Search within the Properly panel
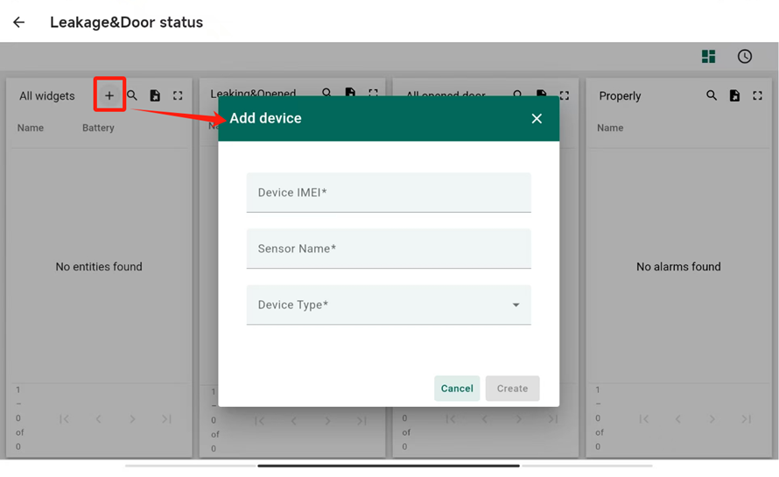Image resolution: width=779 pixels, height=477 pixels. [x=712, y=95]
